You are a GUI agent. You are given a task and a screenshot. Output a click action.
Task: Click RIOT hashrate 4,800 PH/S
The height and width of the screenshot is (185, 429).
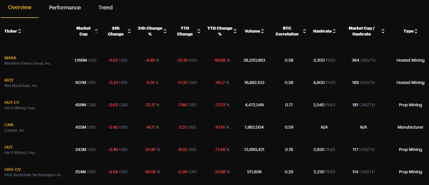tap(324, 83)
